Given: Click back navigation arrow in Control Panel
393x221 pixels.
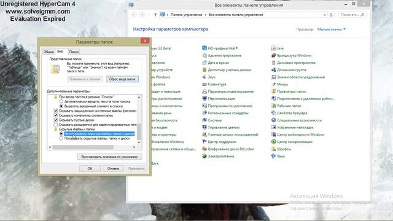Looking at the screenshot, I should click(x=134, y=15).
